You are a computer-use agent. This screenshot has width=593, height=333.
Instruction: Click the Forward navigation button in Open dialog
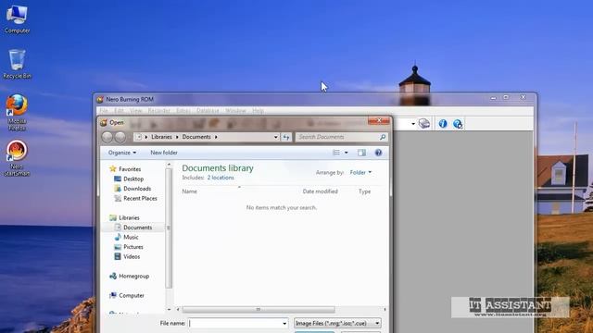[120, 137]
